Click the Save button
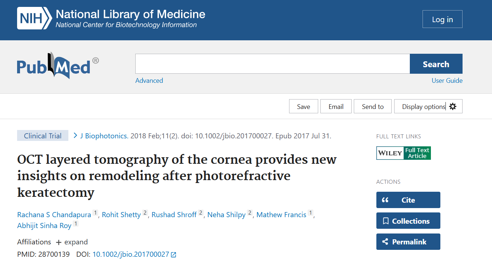This screenshot has height=264, width=492. coord(303,106)
